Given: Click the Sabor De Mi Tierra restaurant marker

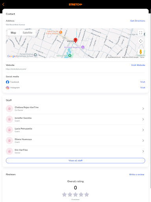Looking at the screenshot, I should (x=61, y=32).
